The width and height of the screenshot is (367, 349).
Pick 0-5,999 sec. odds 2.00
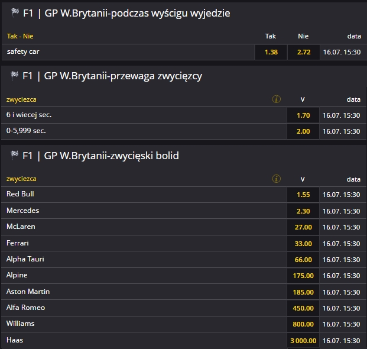click(x=303, y=131)
